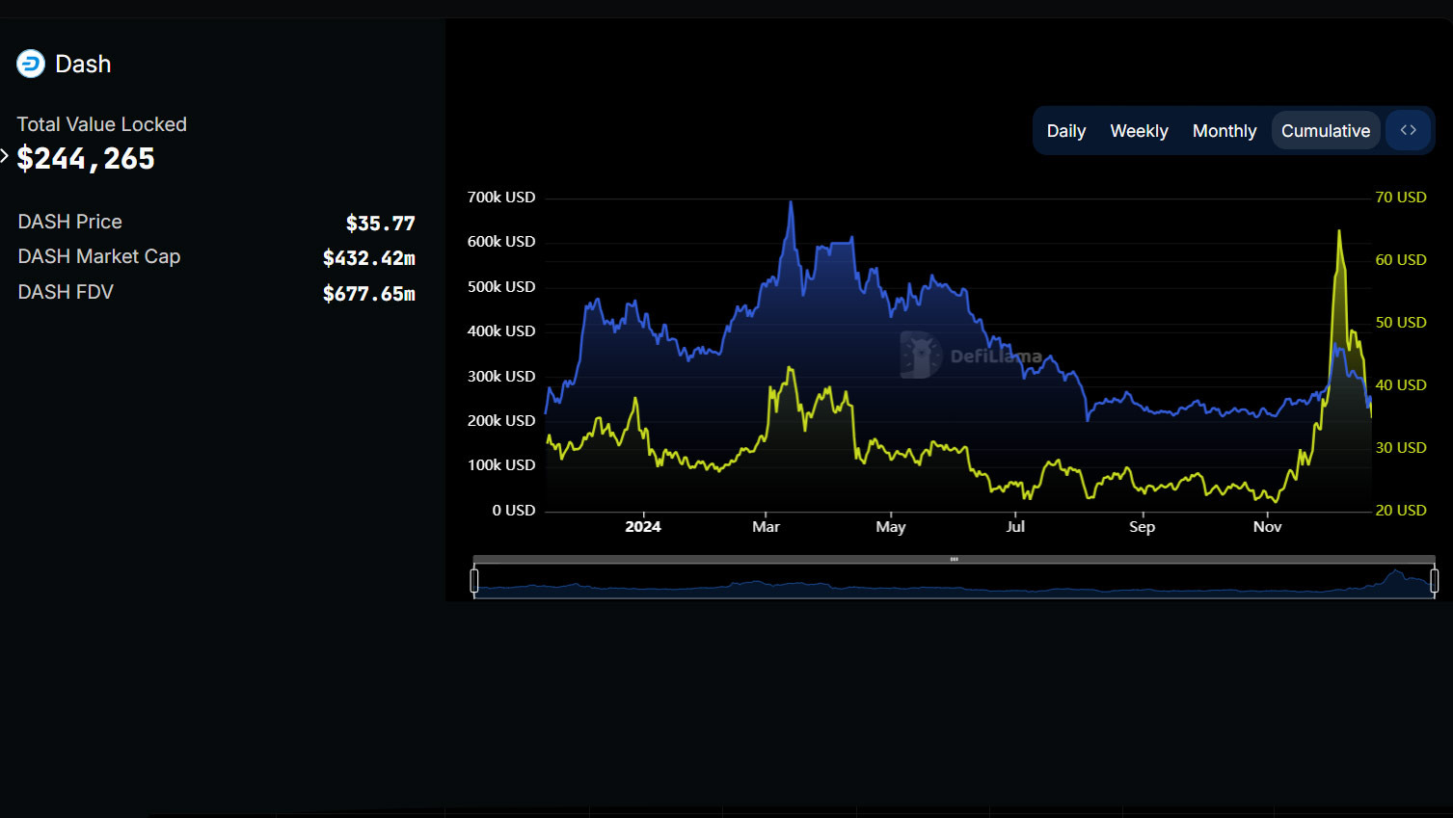Screen dimensions: 1453x818
Task: Open the embed chart code icon
Action: [x=1408, y=130]
